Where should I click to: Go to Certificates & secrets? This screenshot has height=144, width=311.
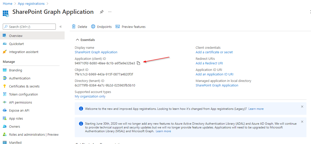pyautogui.click(x=24, y=86)
